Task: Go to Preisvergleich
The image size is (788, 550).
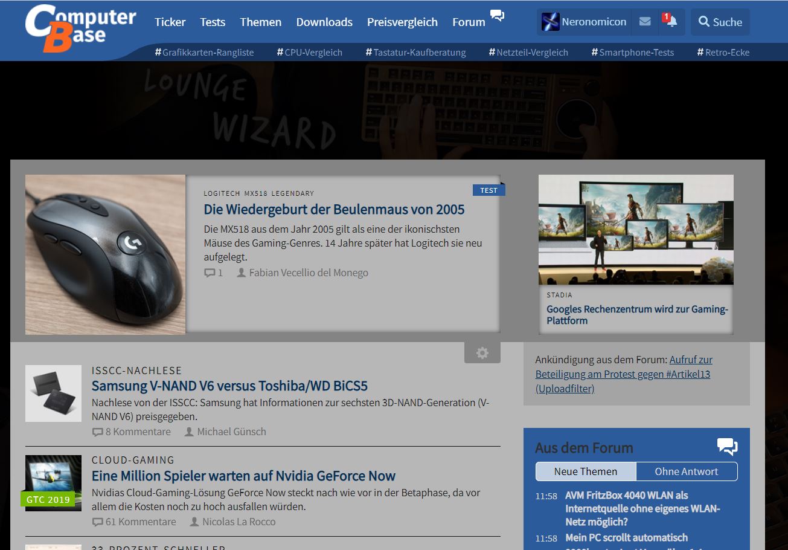Action: (402, 22)
